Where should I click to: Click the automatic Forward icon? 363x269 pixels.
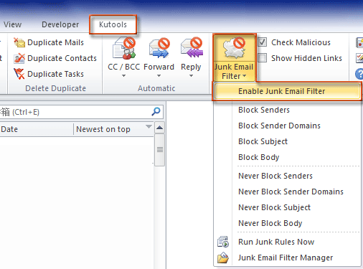(x=159, y=48)
